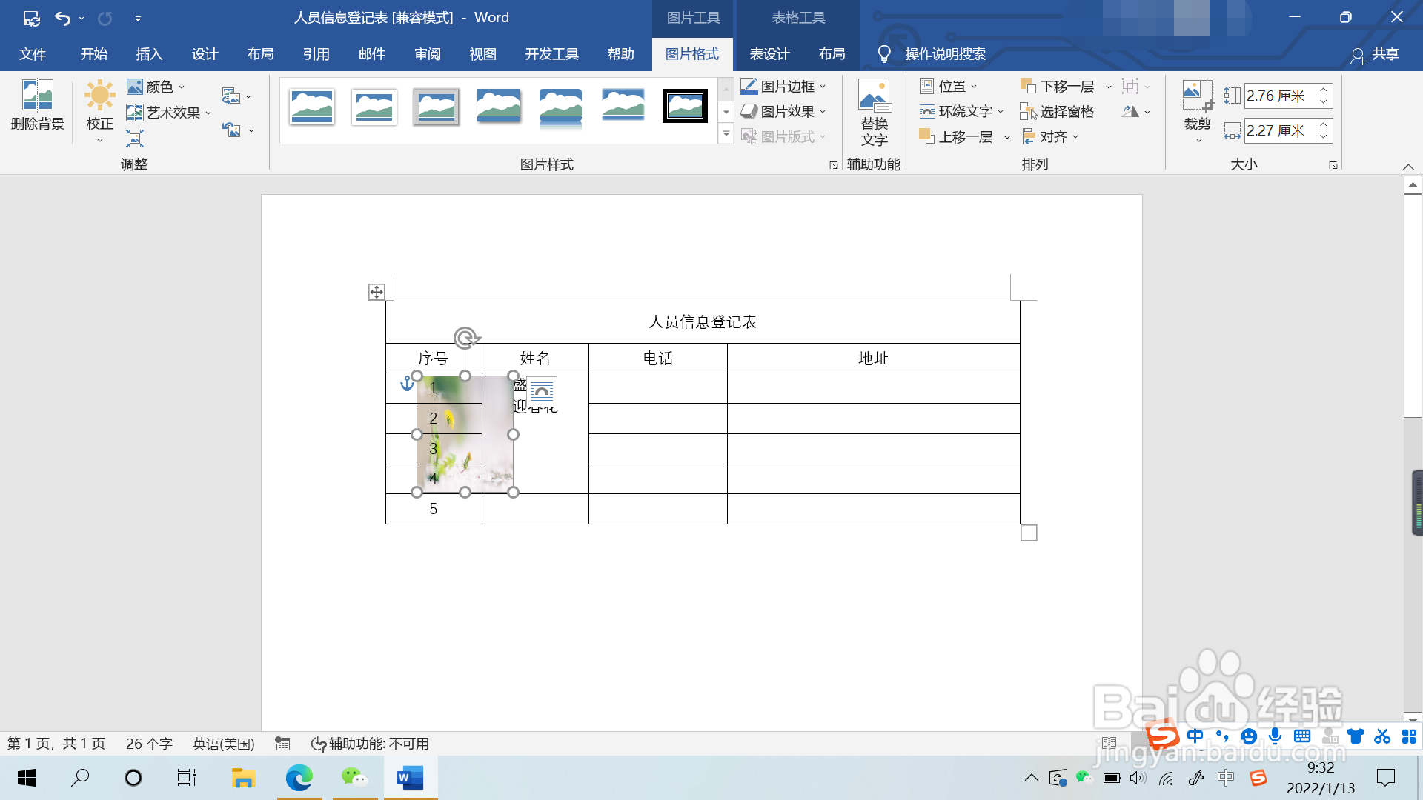Switch to the Table Design (表设计) tab

(x=769, y=54)
